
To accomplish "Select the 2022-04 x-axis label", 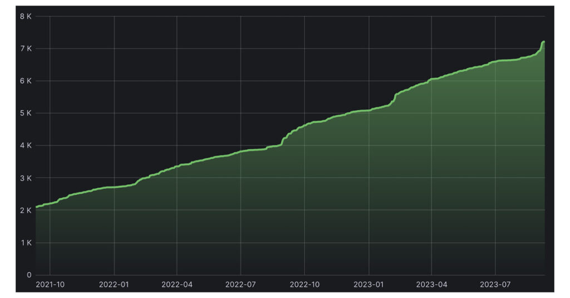I will [x=176, y=285].
